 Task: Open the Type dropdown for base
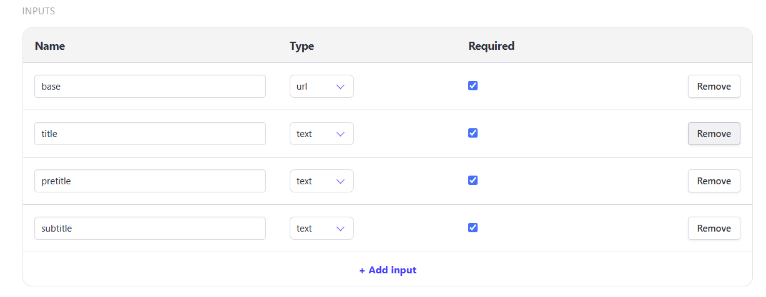pyautogui.click(x=322, y=87)
